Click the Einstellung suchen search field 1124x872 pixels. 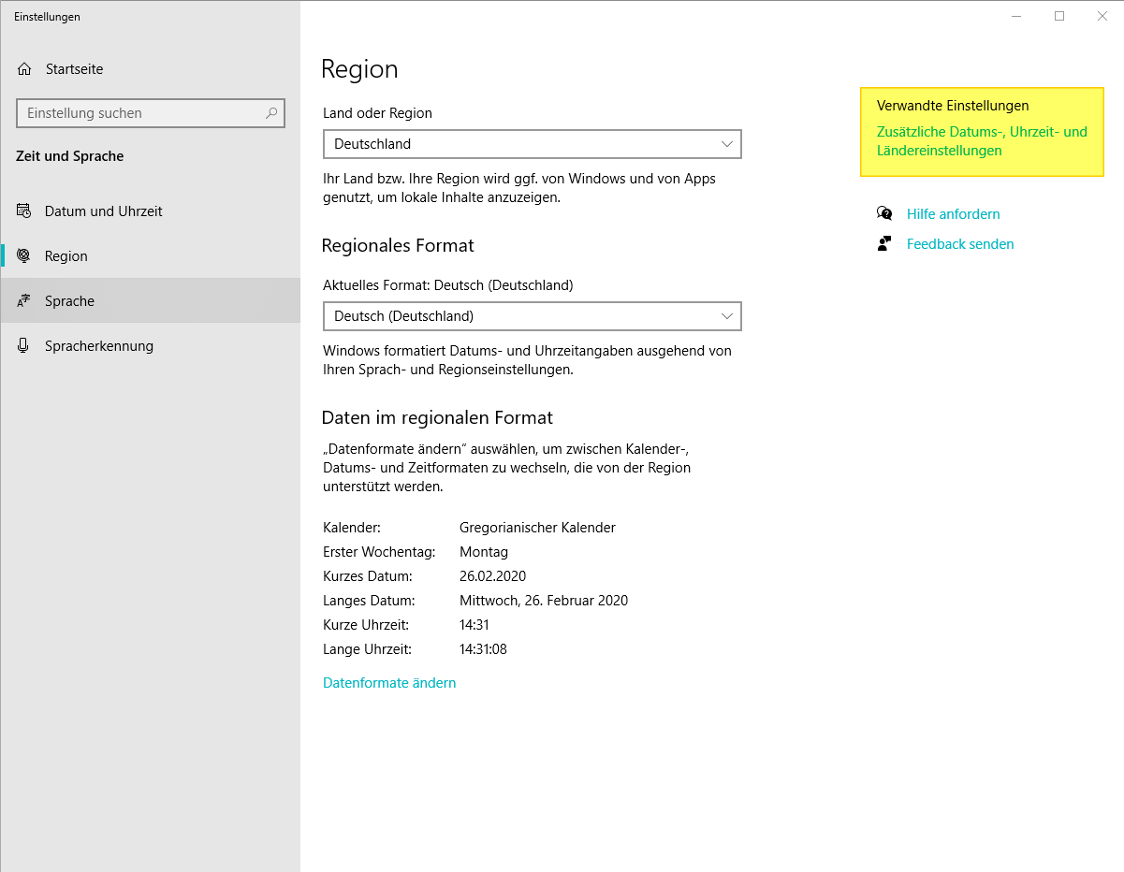[151, 113]
